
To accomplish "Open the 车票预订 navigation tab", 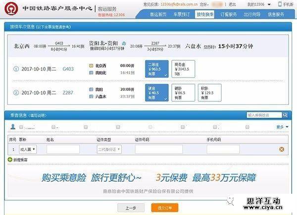I will 181,14.
